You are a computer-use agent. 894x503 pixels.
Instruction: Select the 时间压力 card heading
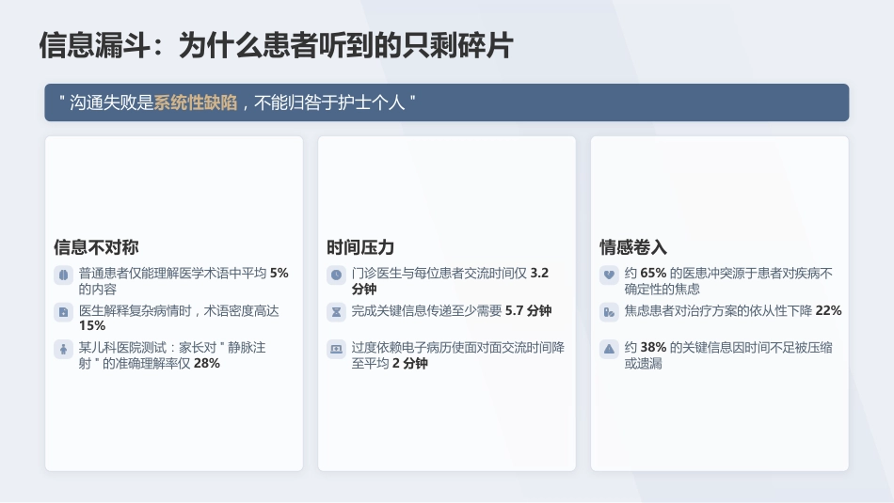tap(360, 247)
